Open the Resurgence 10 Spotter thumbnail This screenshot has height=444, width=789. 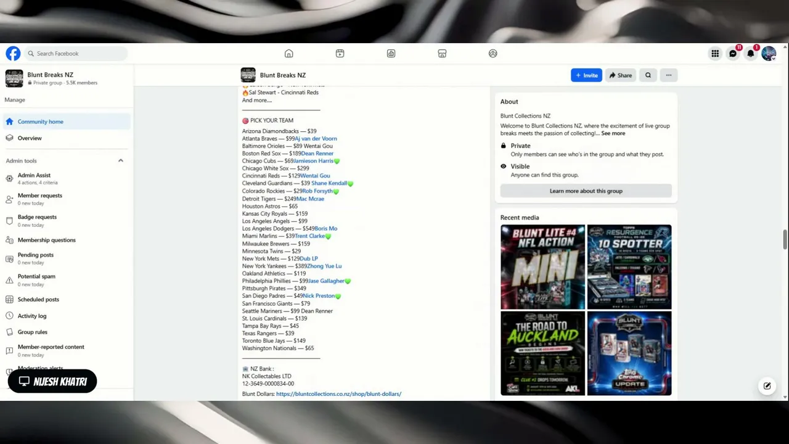coord(629,267)
